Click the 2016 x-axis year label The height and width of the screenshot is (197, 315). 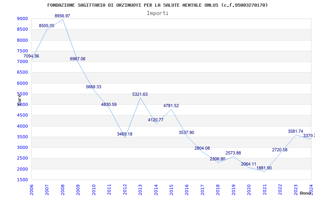pos(187,190)
